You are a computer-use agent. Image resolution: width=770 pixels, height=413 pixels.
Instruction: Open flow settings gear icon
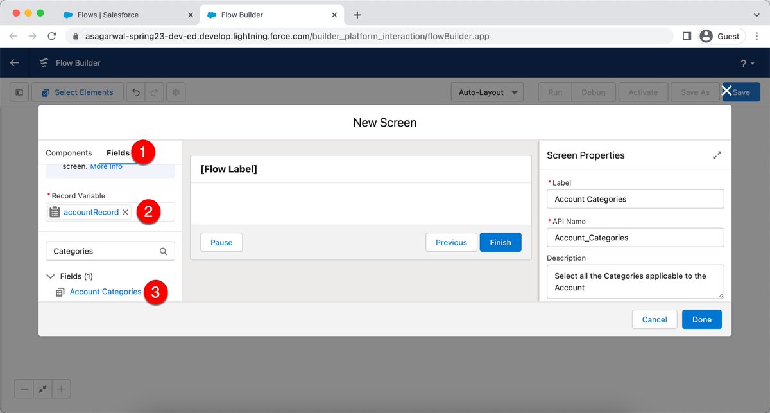(176, 92)
